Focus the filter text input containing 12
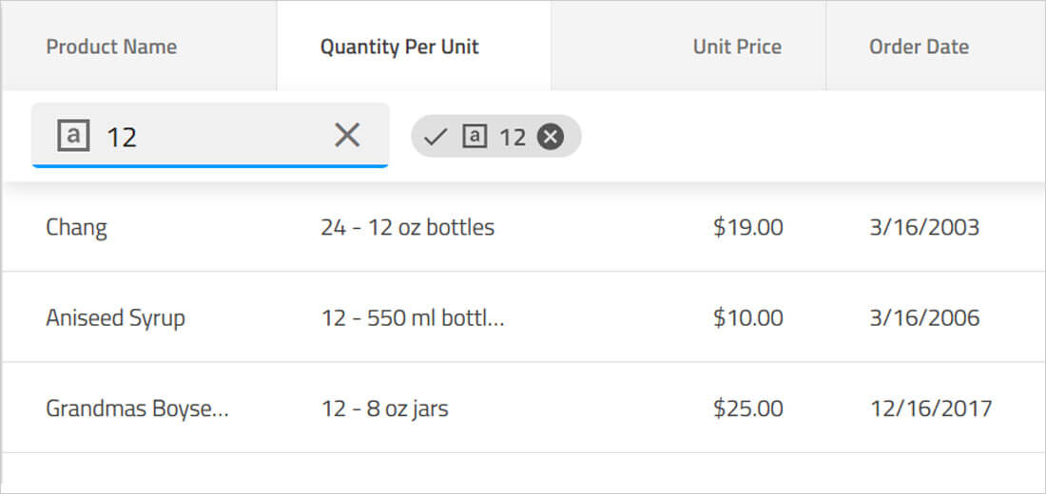Viewport: 1046px width, 494px height. click(x=209, y=137)
